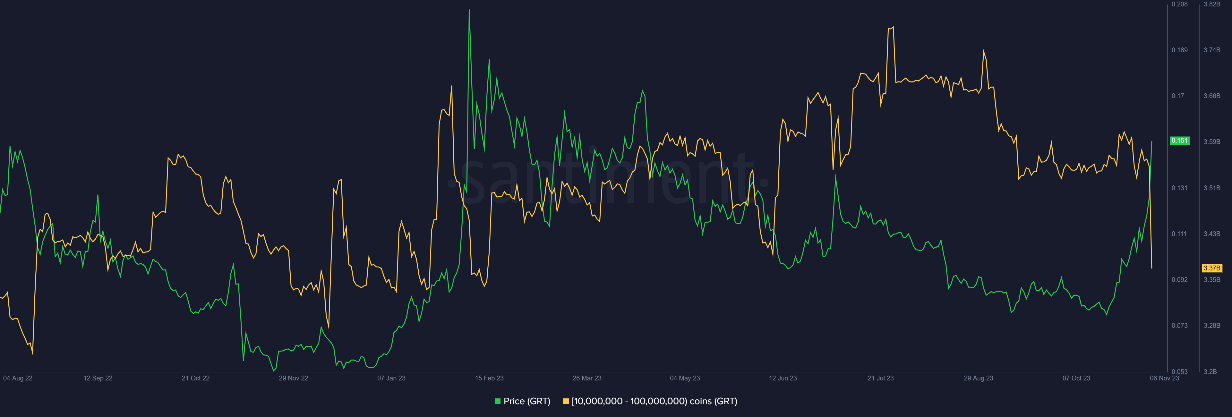
Task: Click the yellow coins legend color square
Action: point(566,401)
